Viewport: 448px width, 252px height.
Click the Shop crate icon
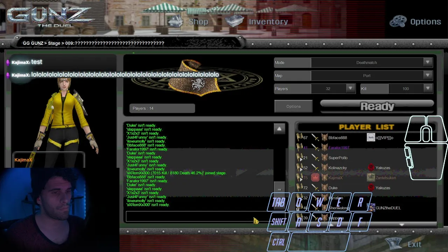point(176,21)
